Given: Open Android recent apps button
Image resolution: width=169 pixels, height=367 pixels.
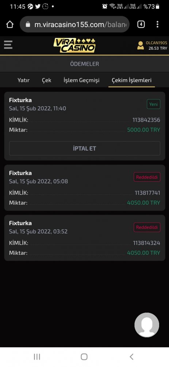Looking at the screenshot, I should (x=37, y=357).
